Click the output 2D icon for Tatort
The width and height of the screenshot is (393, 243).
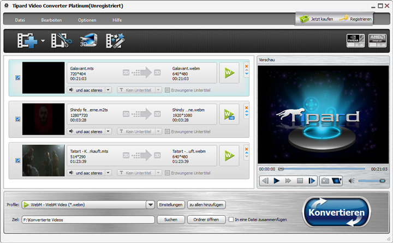157,155
